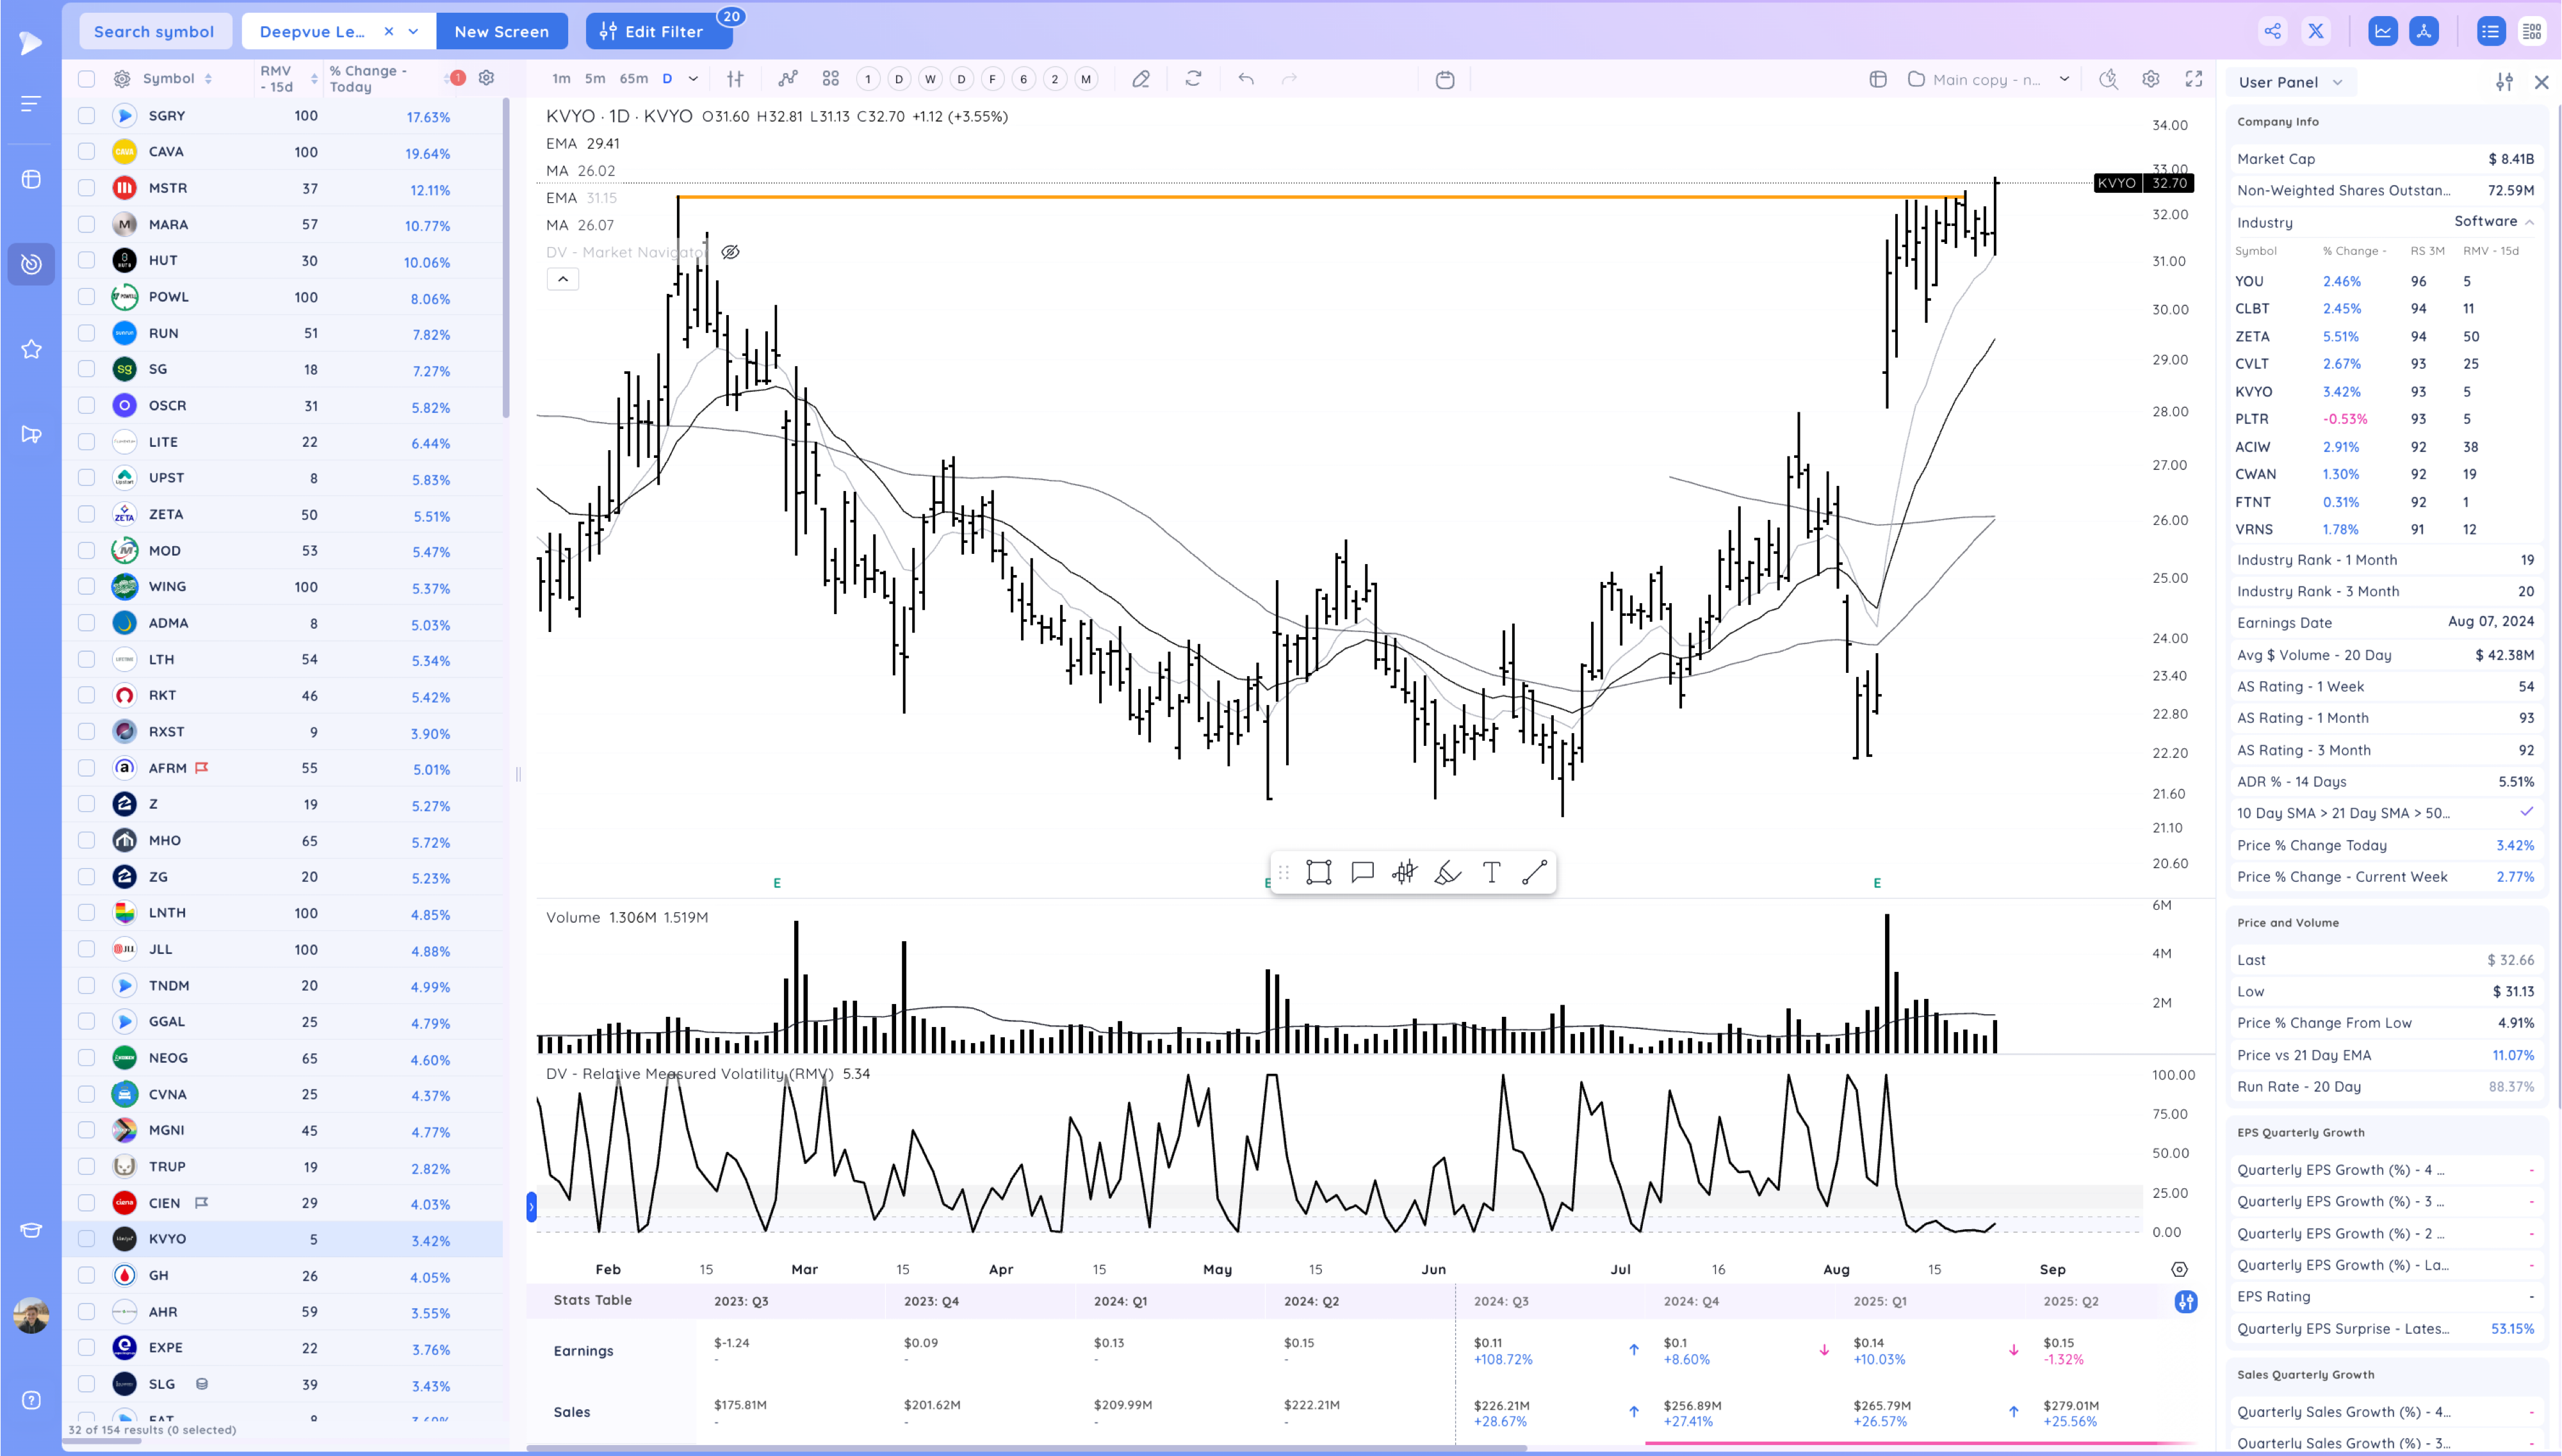Switch to the Weekly timeframe
The image size is (2562, 1456).
coord(930,79)
